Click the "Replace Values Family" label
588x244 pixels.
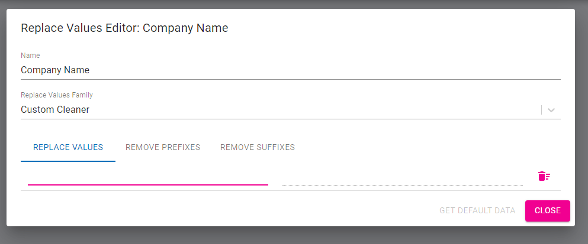tap(57, 95)
